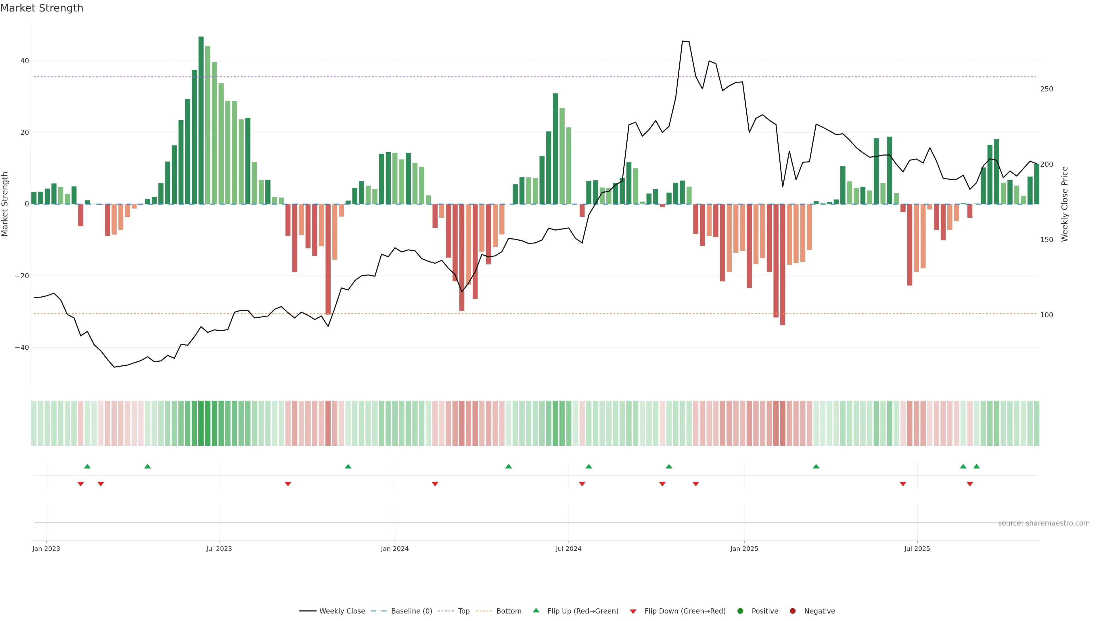The image size is (1104, 621).
Task: Click the Market Strength chart title
Action: 42,8
